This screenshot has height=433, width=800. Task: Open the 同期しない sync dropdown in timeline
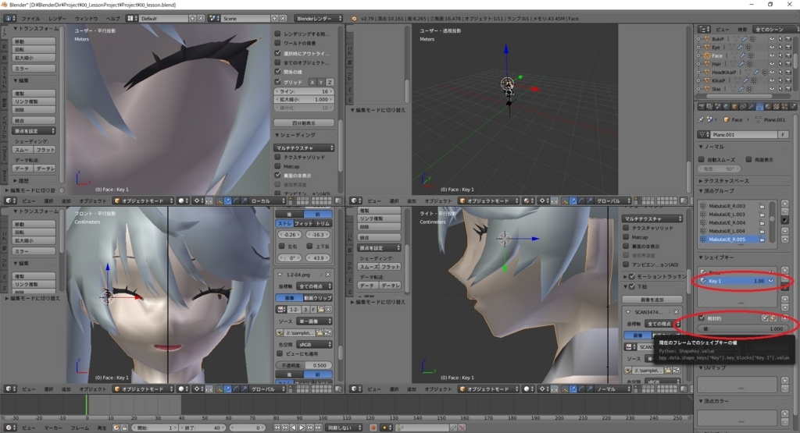pos(345,428)
